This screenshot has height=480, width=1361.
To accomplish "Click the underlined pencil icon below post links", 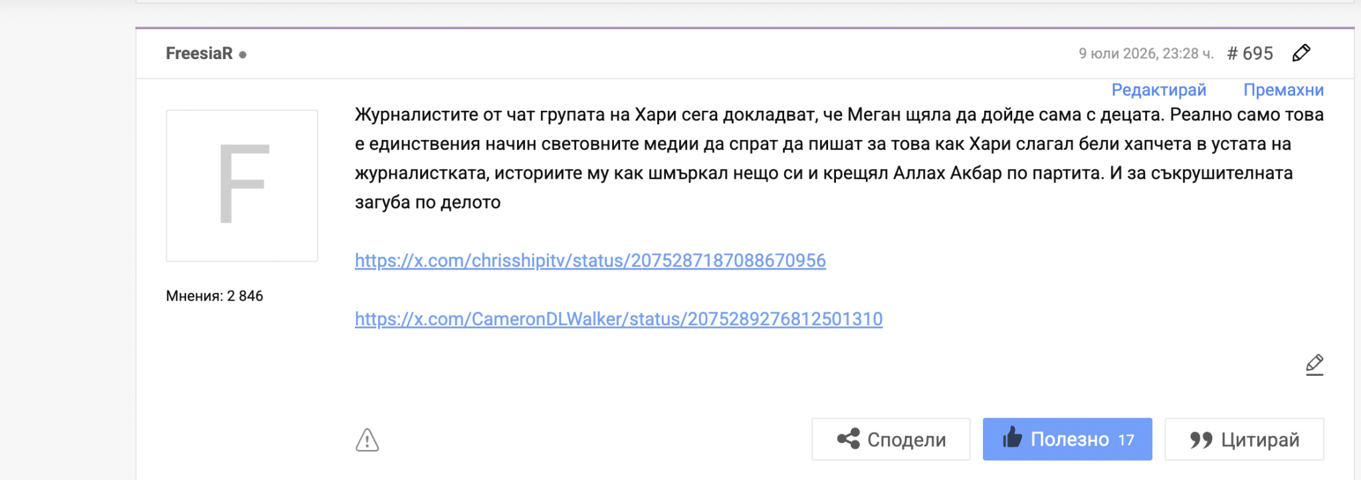I will pos(1314,365).
